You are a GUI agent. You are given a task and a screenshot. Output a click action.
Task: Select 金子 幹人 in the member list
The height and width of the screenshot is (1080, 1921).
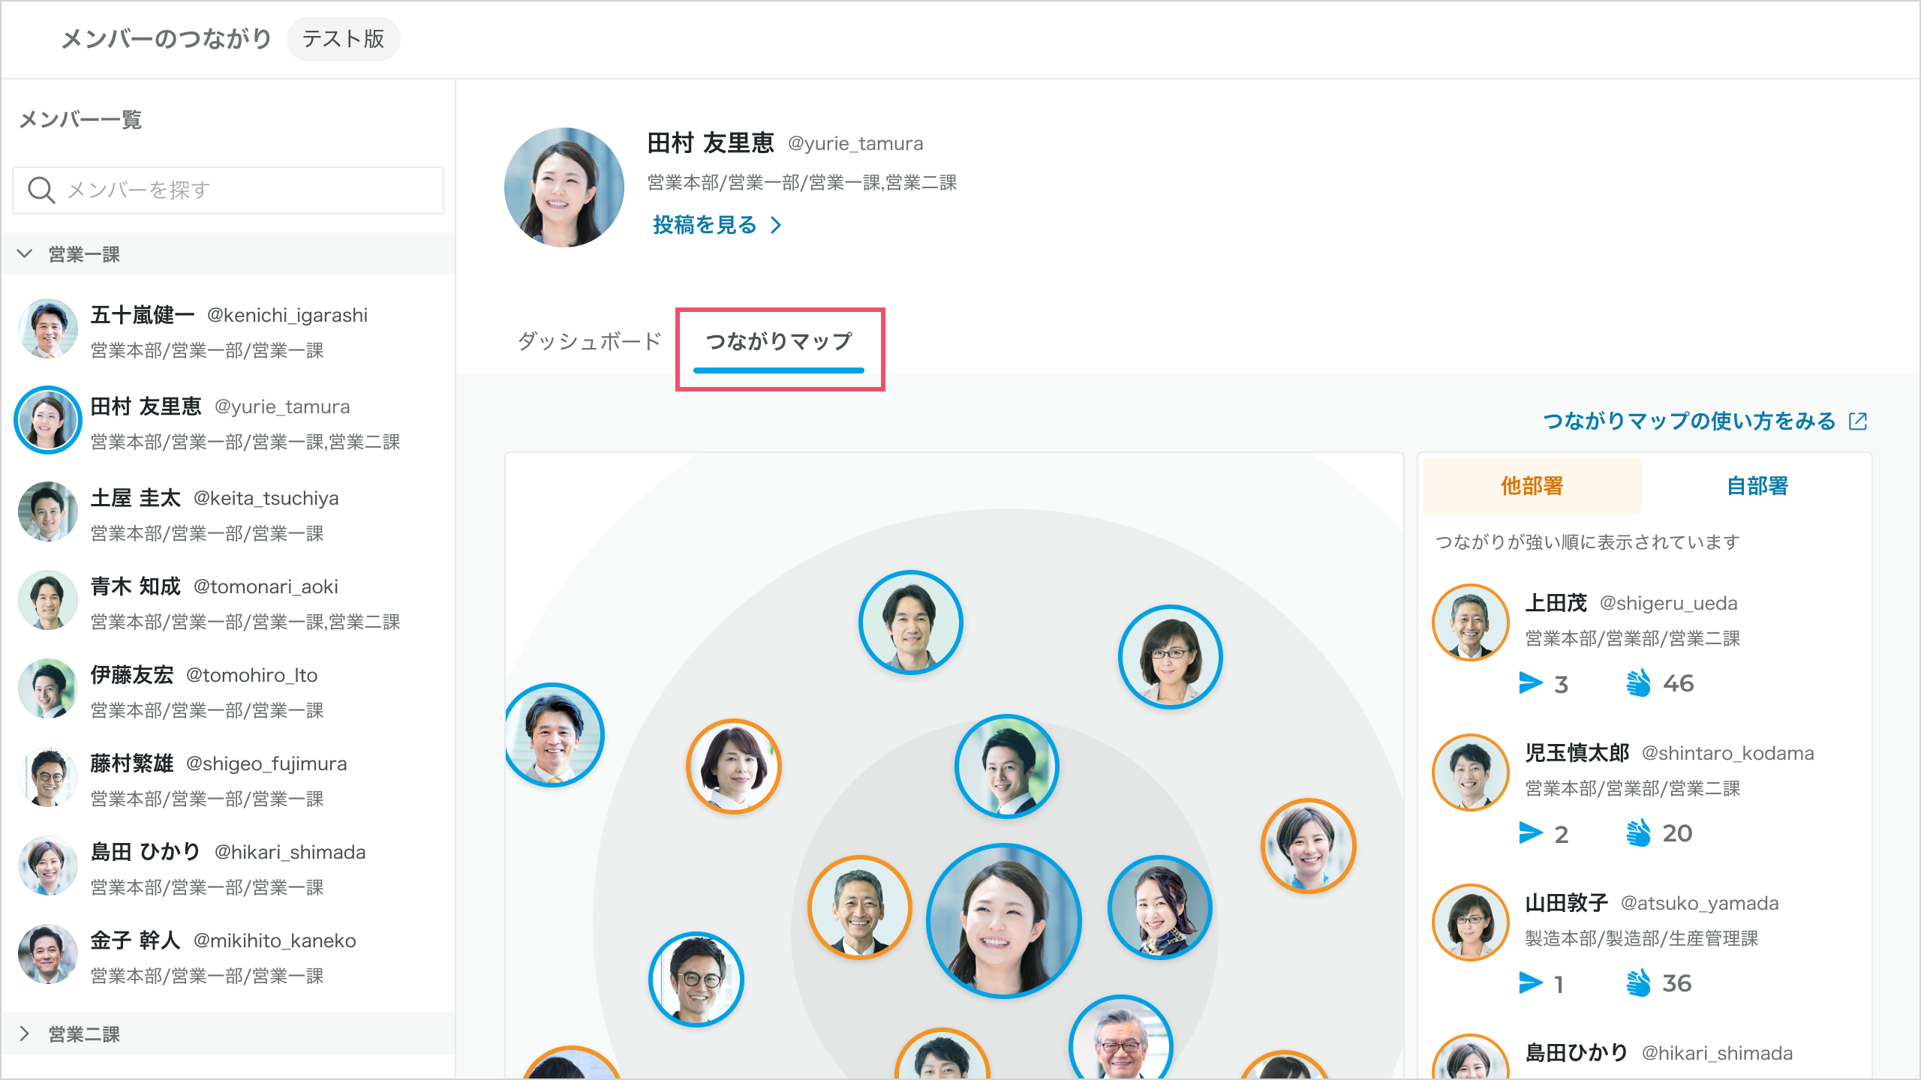228,956
